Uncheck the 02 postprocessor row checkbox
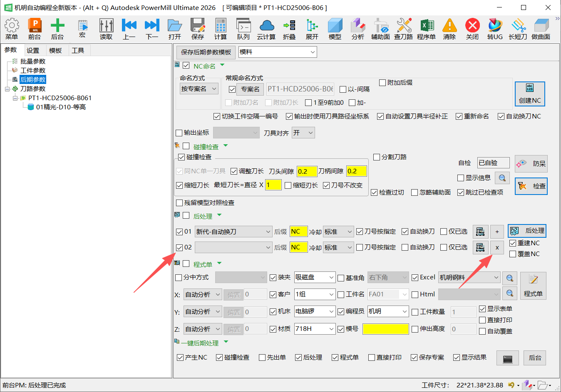Viewport: 561px width, 392px height. pyautogui.click(x=179, y=247)
